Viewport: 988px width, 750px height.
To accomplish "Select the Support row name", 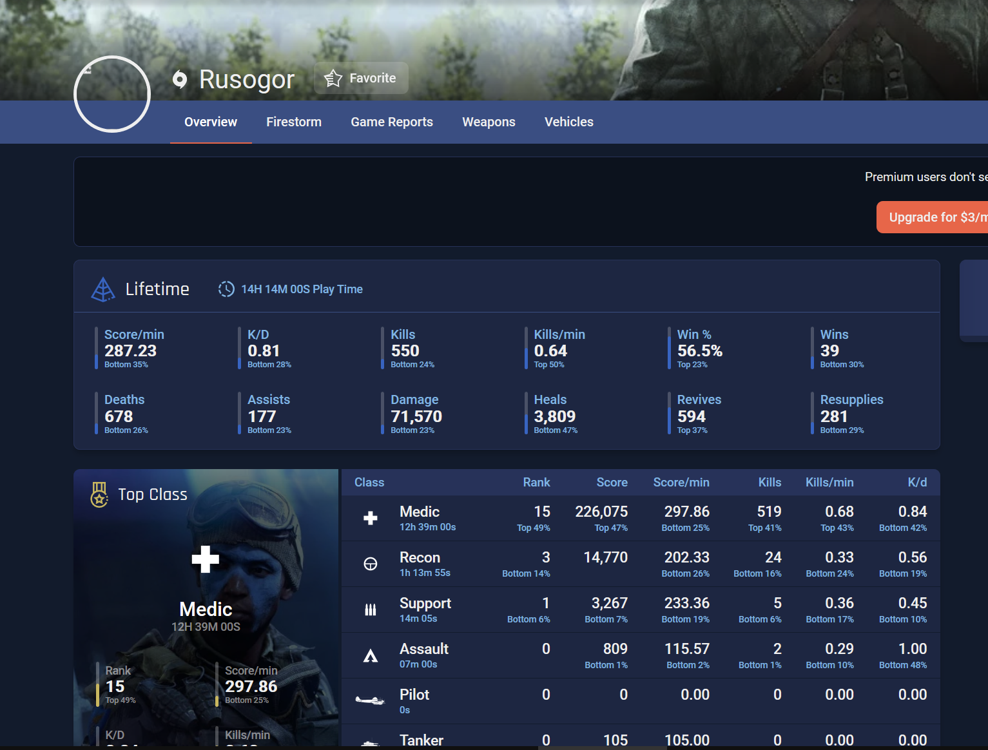I will [425, 603].
